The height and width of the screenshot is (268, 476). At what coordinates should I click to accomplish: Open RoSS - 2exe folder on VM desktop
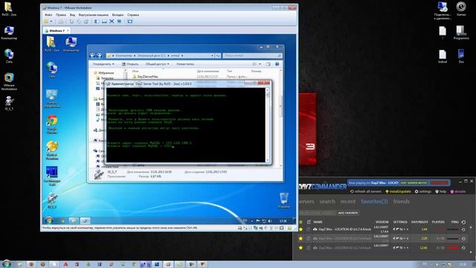51,44
